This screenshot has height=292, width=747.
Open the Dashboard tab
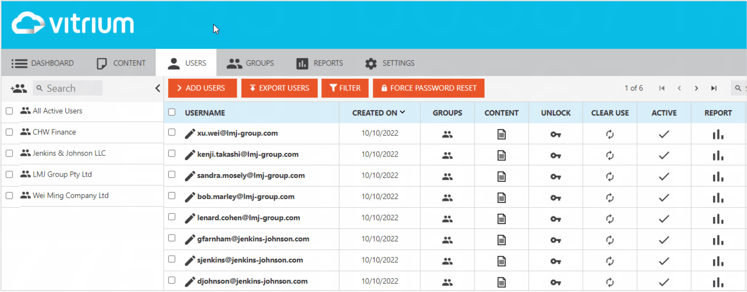coord(43,63)
